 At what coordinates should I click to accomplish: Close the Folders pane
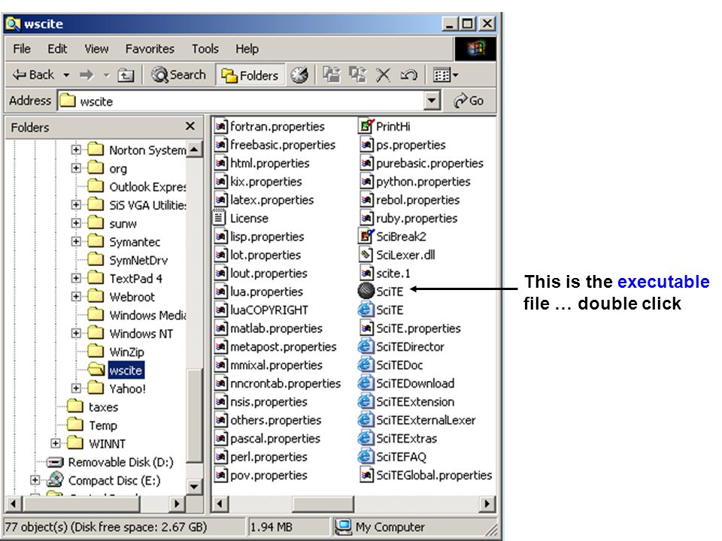[190, 126]
